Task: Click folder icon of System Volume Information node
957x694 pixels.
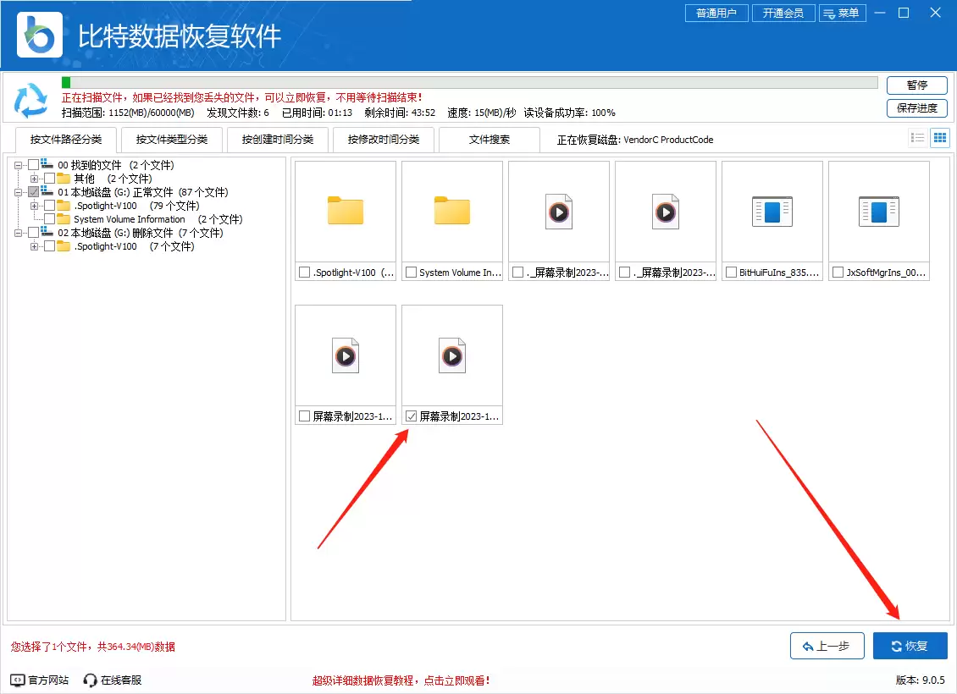Action: (64, 219)
